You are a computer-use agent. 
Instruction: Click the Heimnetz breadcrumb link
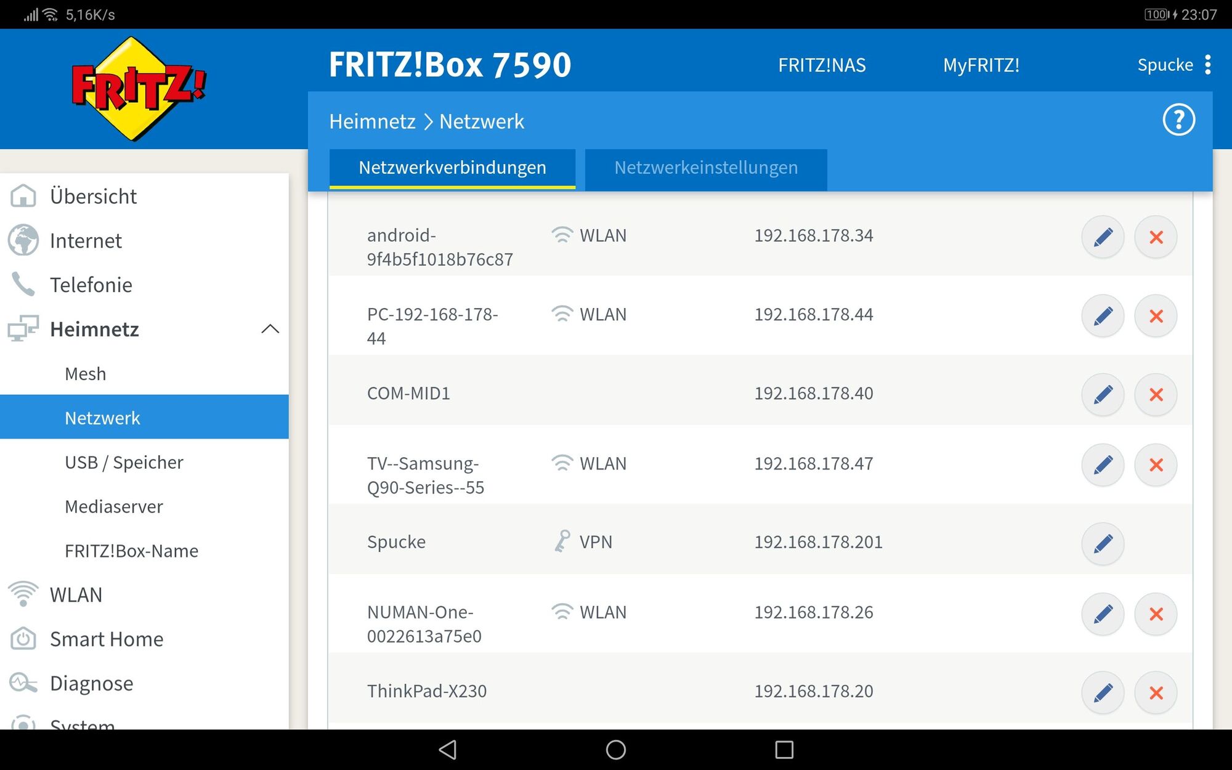[372, 121]
